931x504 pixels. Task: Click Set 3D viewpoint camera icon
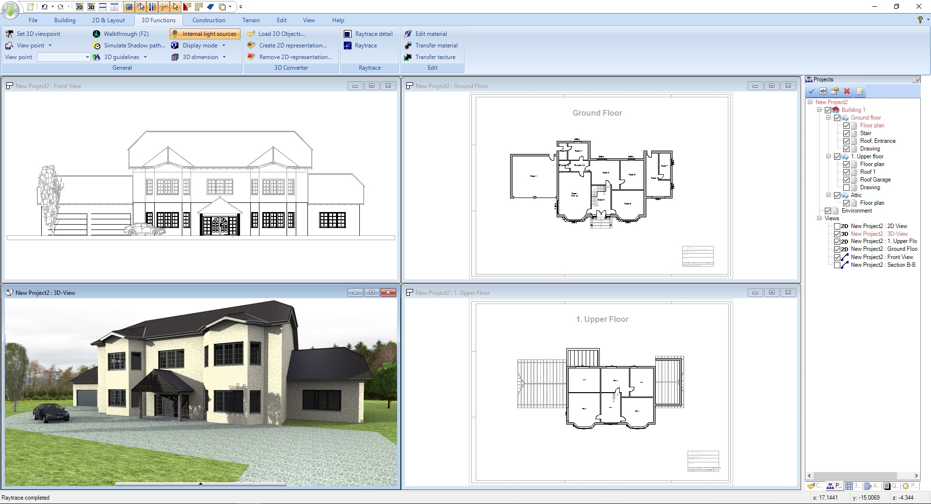tap(9, 34)
